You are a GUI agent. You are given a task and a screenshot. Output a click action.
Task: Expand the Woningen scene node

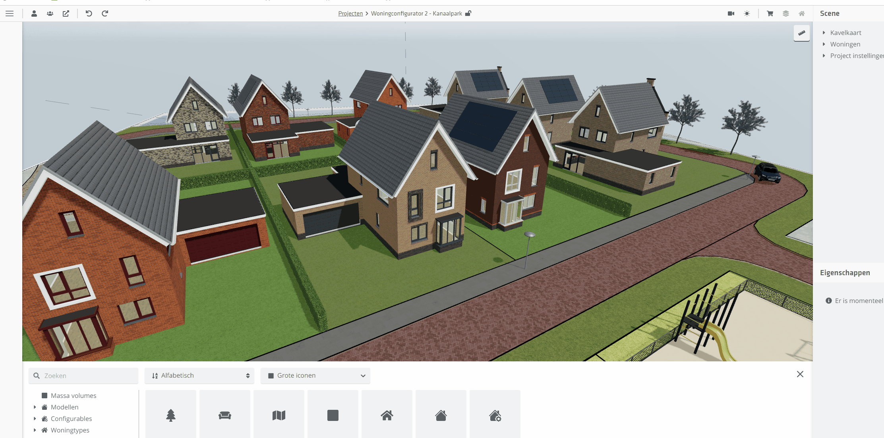[824, 44]
